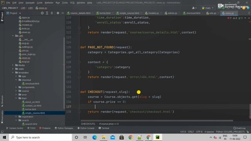Click the editor tabs more options icon
Viewport: 251px width, 141px height.
click(x=249, y=13)
